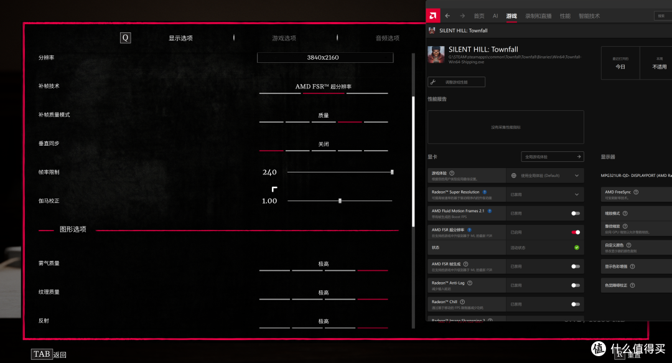Click help icon beside AMD FreeSync

pos(636,192)
